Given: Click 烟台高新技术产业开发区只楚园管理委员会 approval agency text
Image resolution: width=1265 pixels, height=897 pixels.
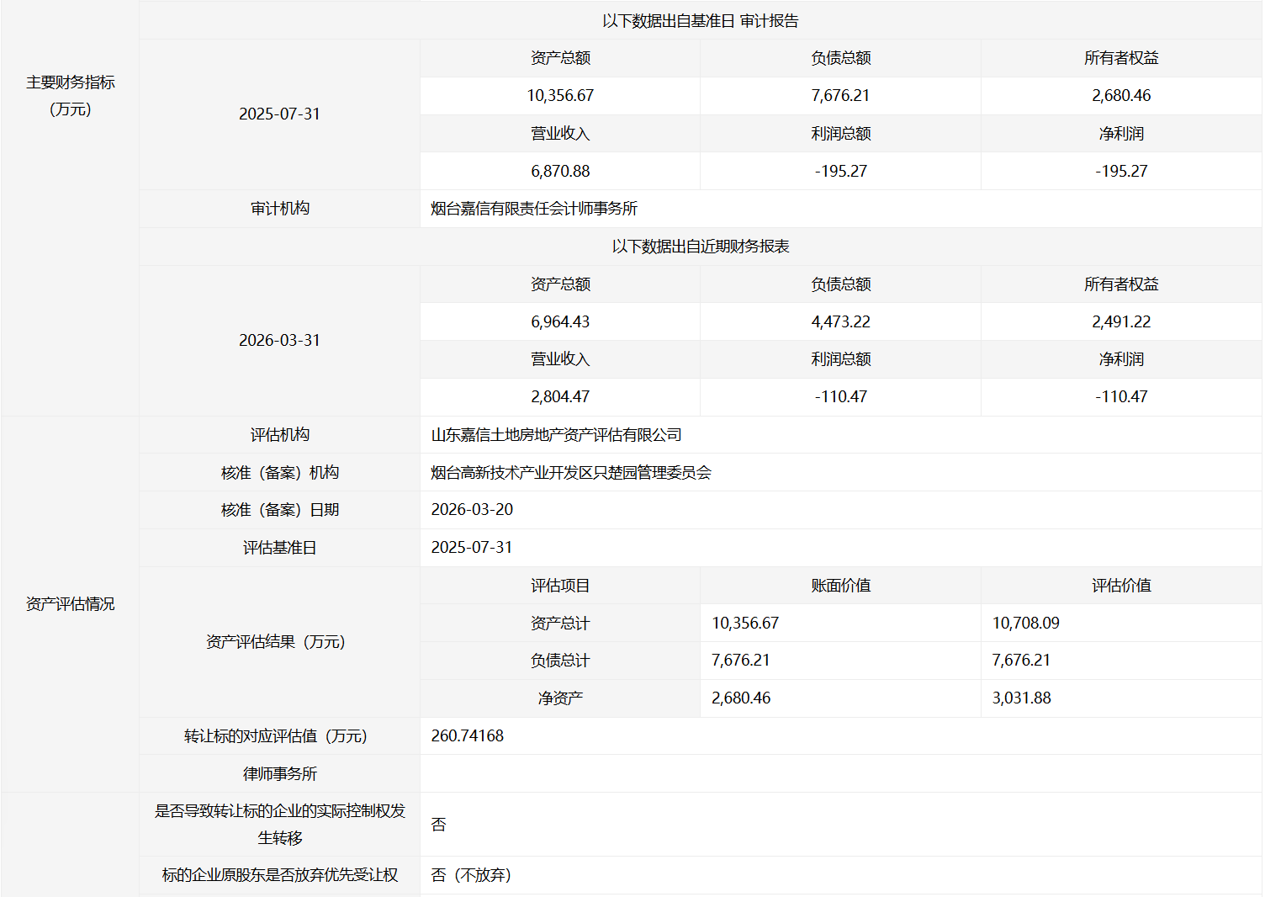Looking at the screenshot, I should pyautogui.click(x=571, y=473).
